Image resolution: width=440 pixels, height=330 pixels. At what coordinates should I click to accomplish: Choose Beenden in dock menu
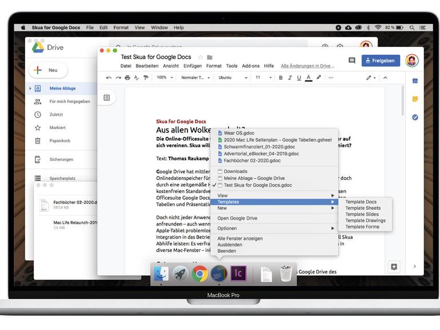click(x=274, y=251)
